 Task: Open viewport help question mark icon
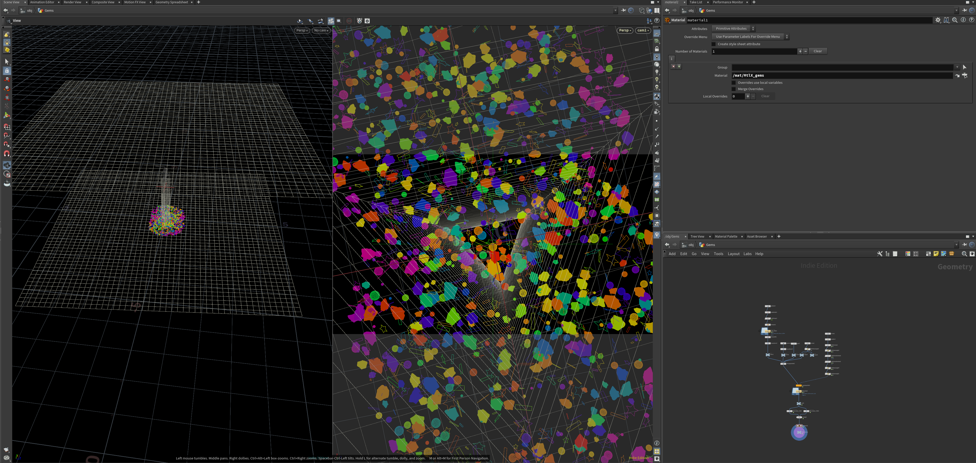(x=657, y=21)
